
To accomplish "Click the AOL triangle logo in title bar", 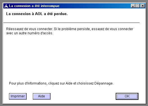I will coord(6,6).
